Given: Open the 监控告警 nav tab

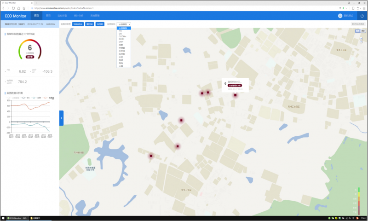Looking at the screenshot, I should click(x=62, y=16).
